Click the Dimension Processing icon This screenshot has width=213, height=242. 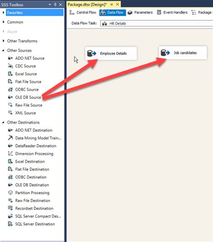tap(10, 153)
